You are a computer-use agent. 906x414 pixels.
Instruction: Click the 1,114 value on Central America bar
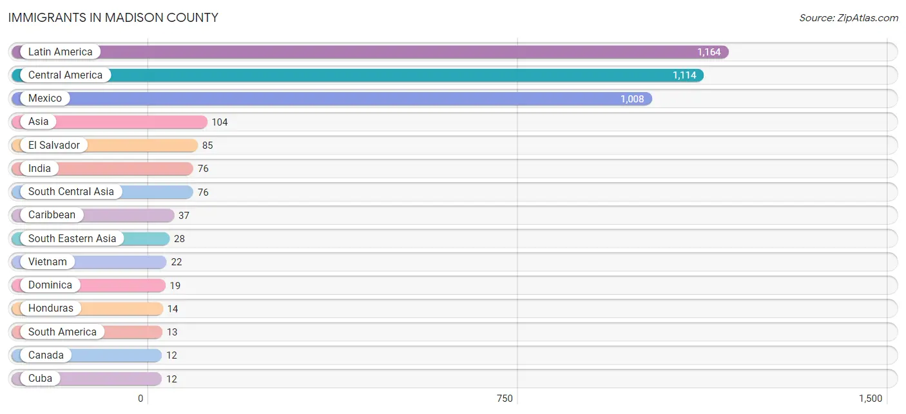coord(684,75)
